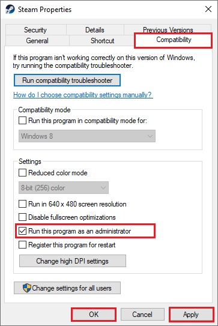The height and width of the screenshot is (326, 218).
Task: Tick Disable fullscreen optimizations
Action: 22,217
